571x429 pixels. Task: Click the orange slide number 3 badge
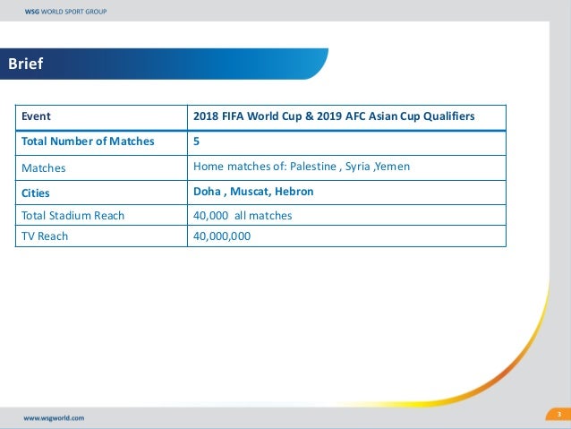(559, 415)
